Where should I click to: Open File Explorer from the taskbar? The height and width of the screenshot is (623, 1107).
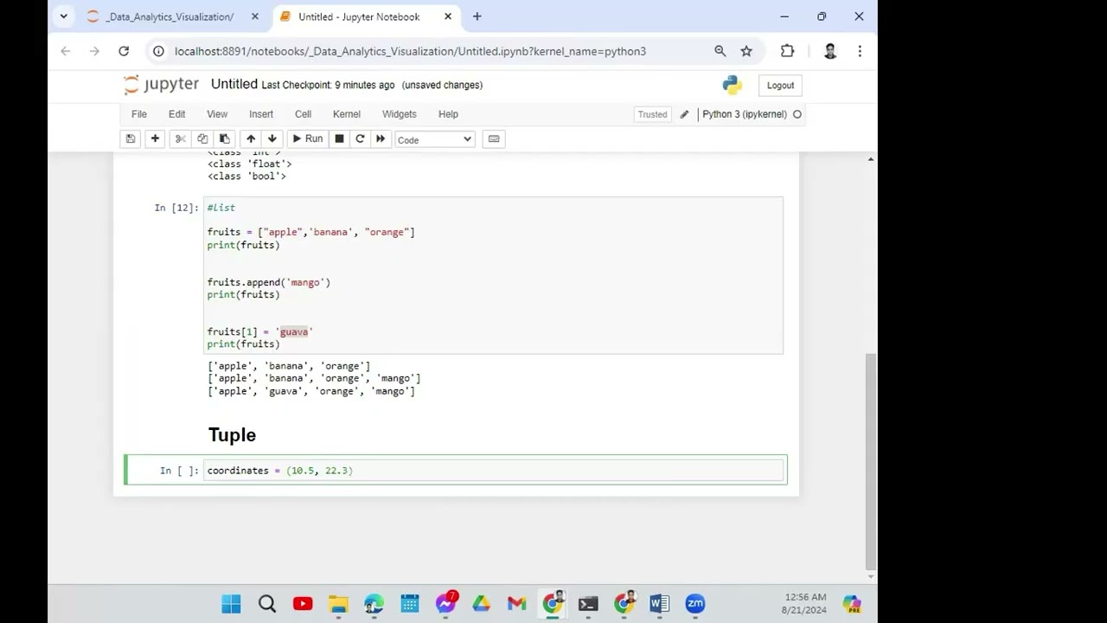338,604
